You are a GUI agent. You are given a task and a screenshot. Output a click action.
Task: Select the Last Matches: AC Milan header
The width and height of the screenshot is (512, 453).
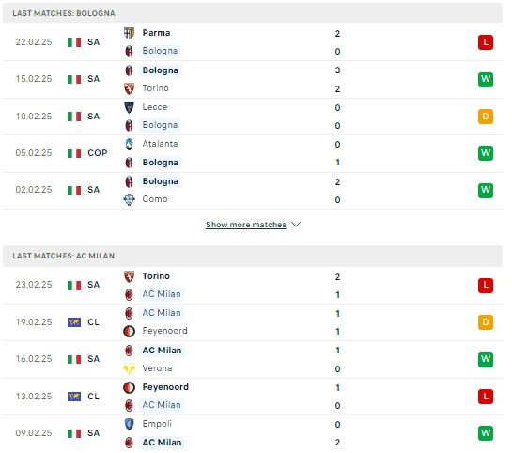click(x=253, y=256)
